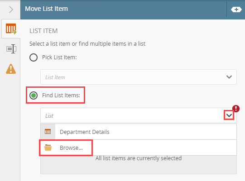245x181 pixels.
Task: Choose Department Details from the list
Action: pyautogui.click(x=139, y=132)
